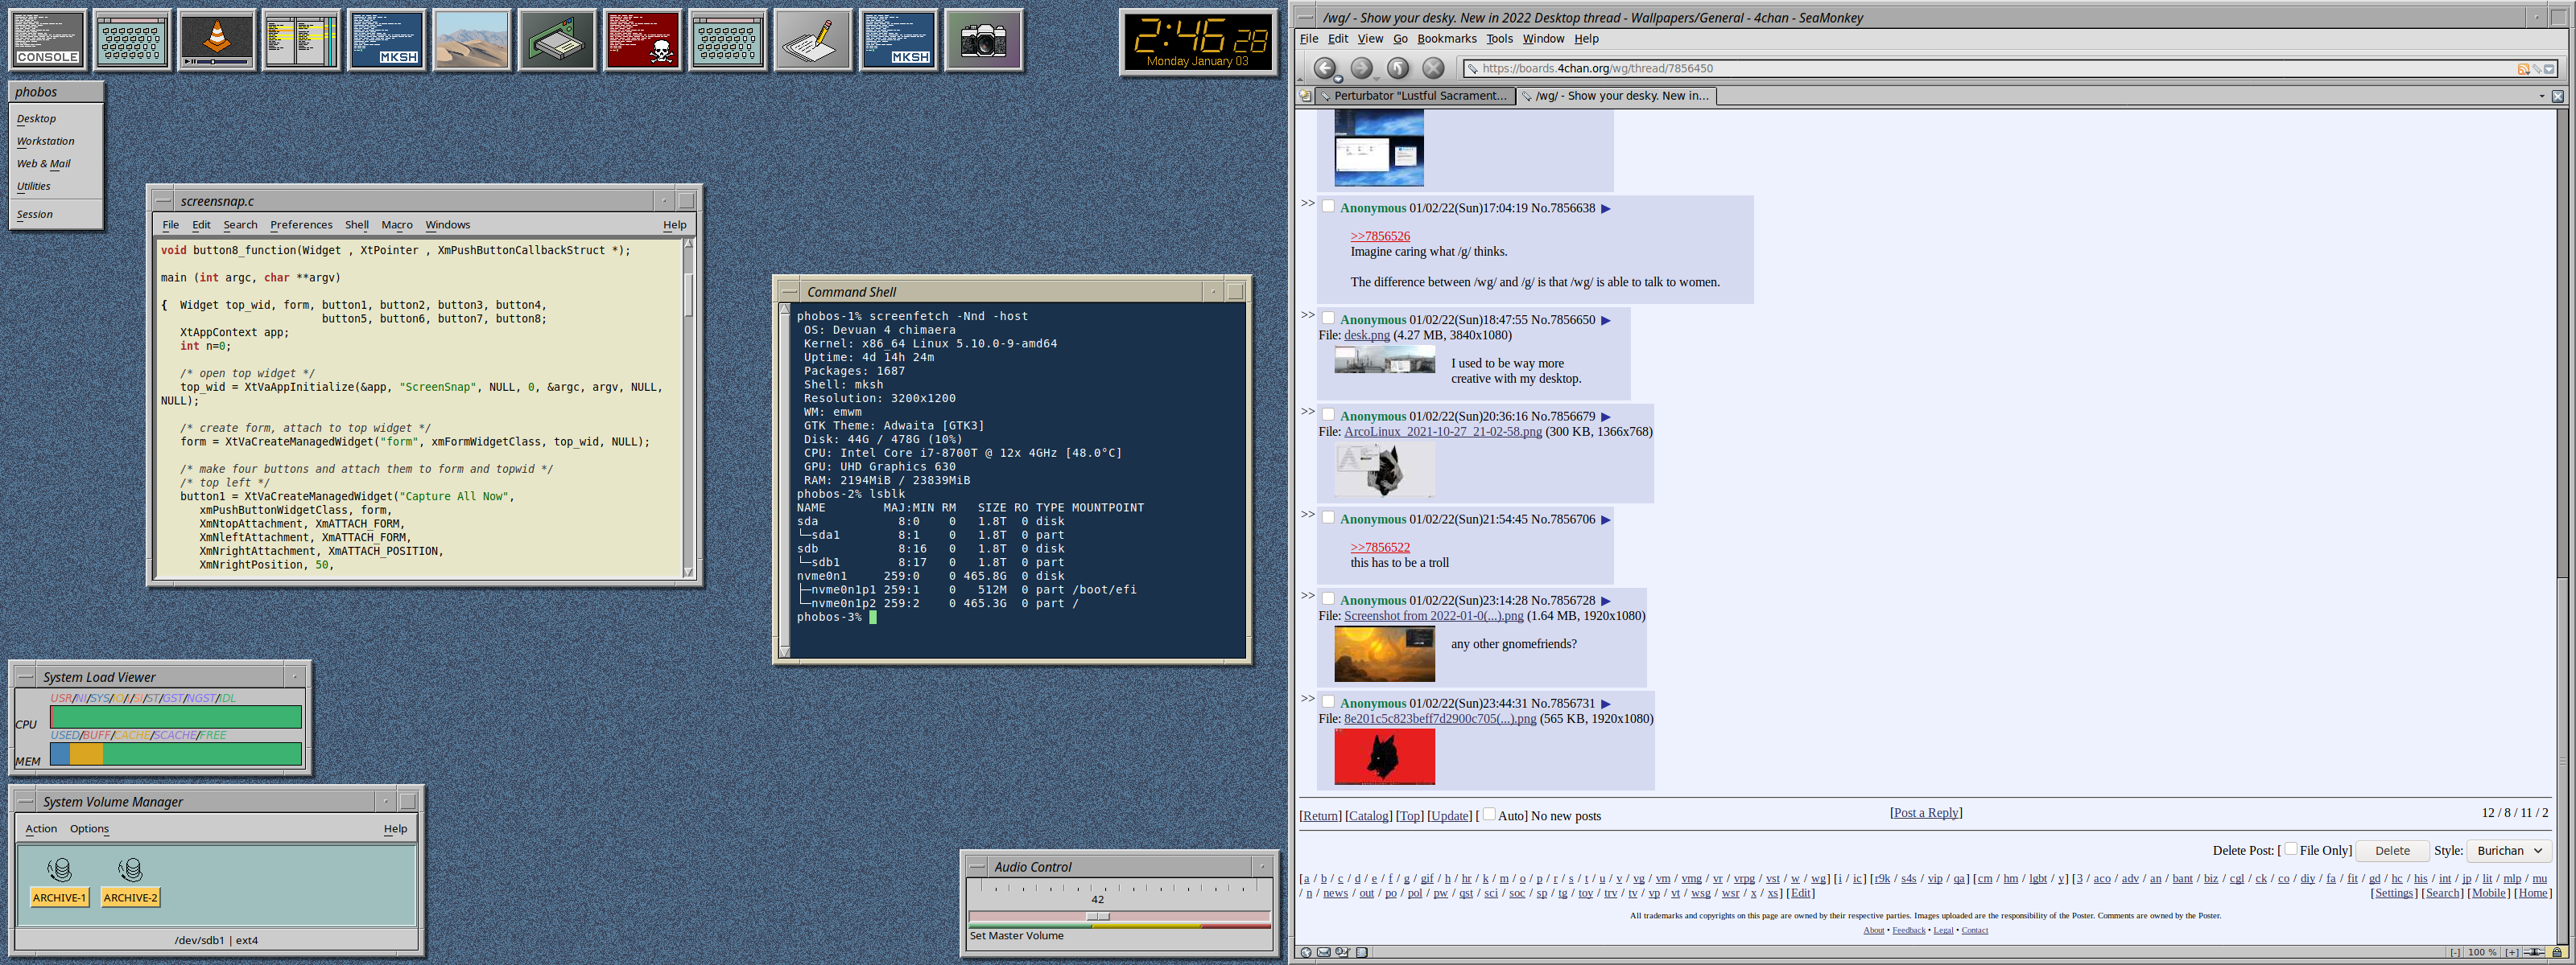Image resolution: width=2576 pixels, height=965 pixels.
Task: Open the Burichan style dropdown
Action: pyautogui.click(x=2509, y=850)
